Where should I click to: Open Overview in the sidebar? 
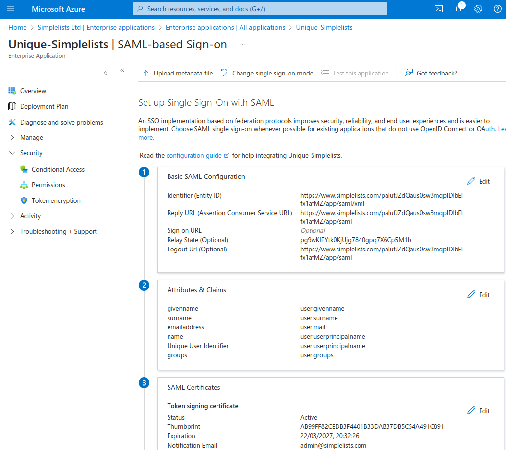(x=33, y=91)
